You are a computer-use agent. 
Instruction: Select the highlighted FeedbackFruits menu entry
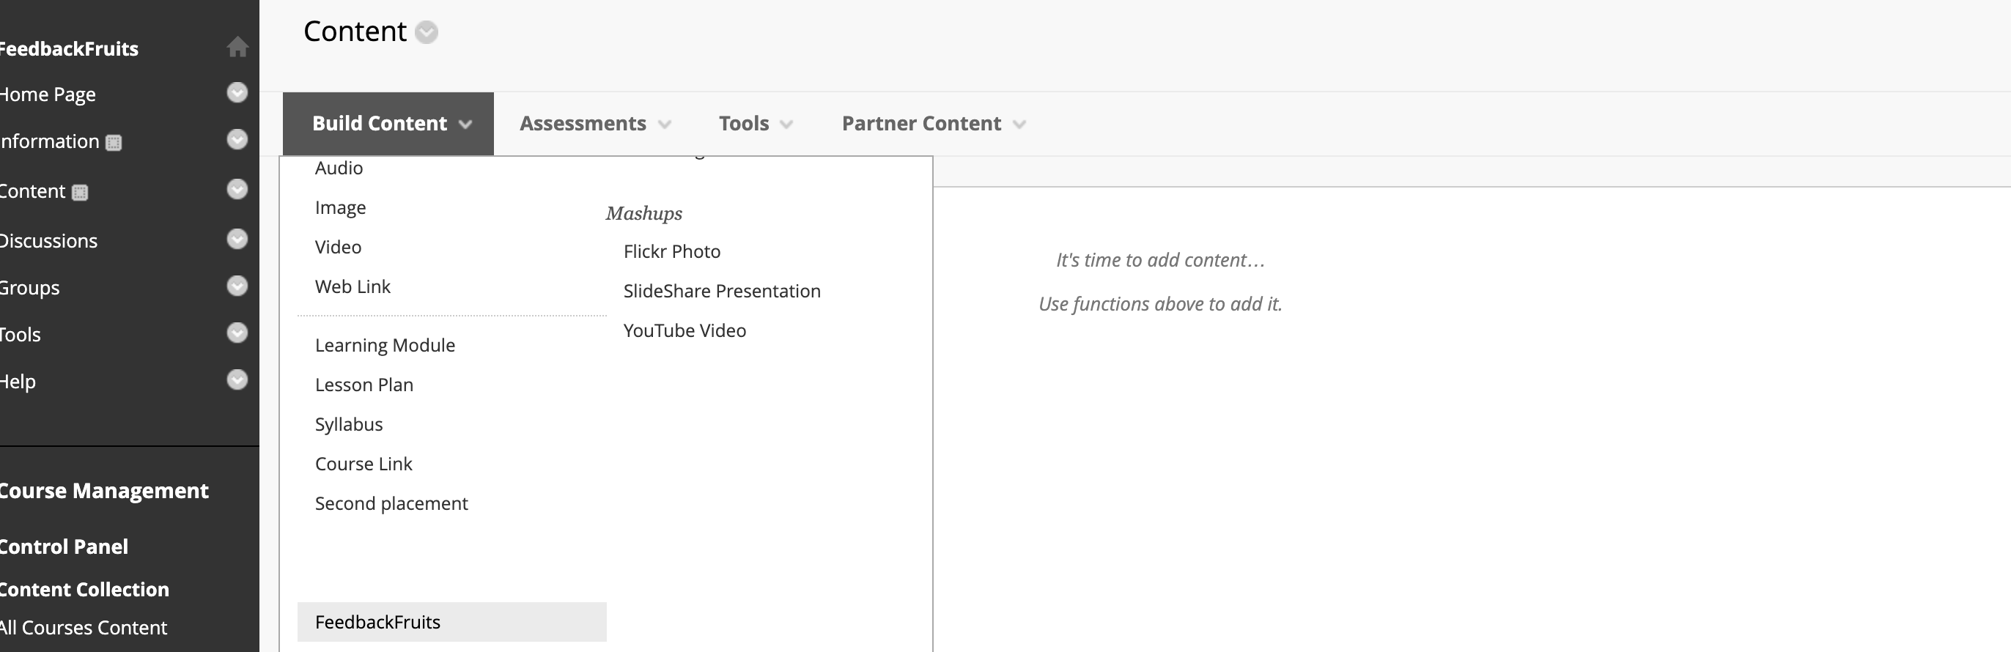(452, 621)
